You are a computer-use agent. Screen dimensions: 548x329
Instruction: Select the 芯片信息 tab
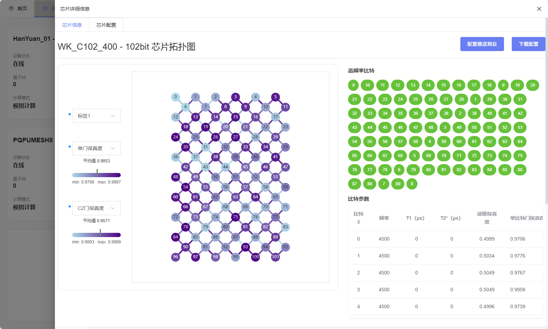72,25
